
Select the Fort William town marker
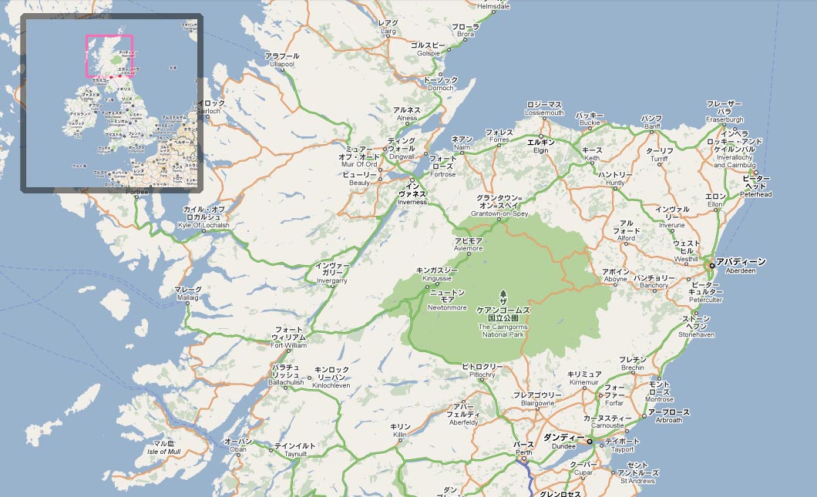pyautogui.click(x=290, y=350)
